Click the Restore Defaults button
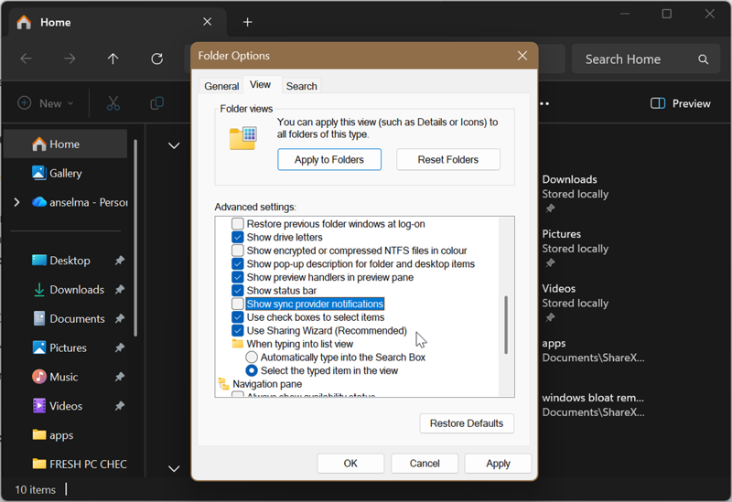Screen dimensions: 732x502 (x=467, y=423)
